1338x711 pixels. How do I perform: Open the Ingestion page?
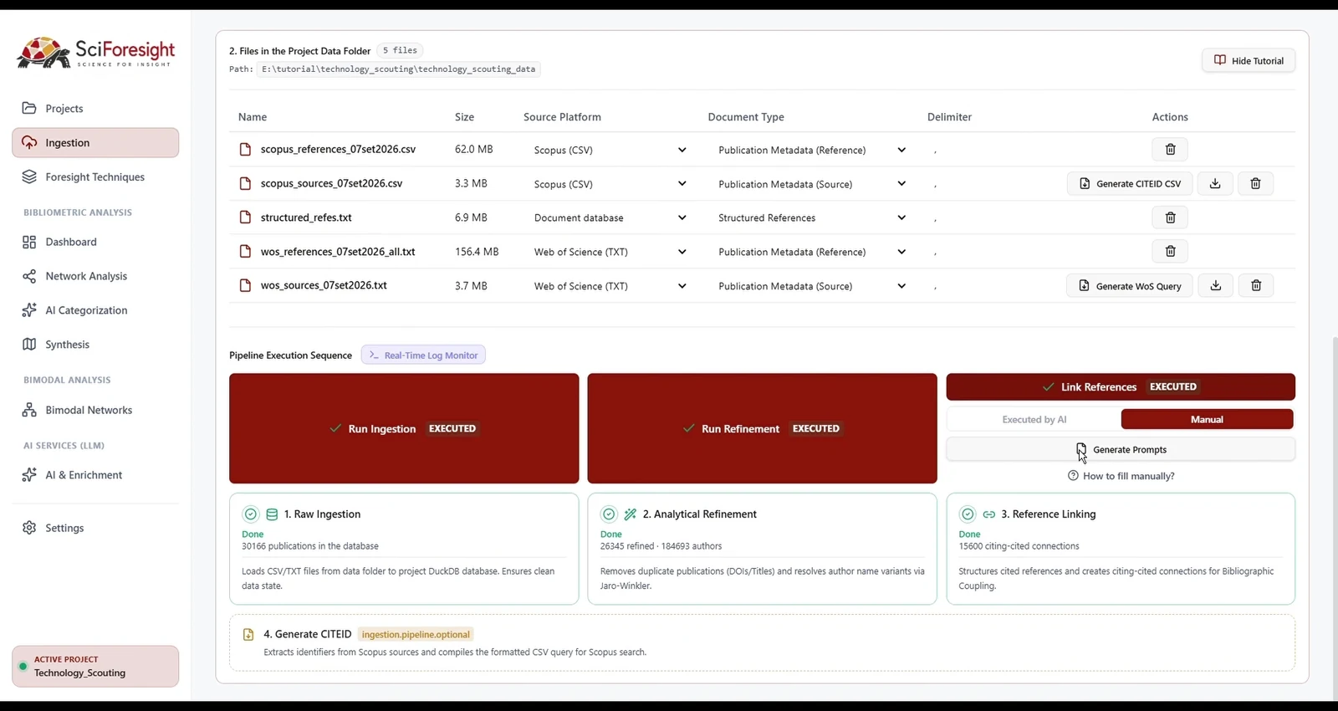(95, 143)
